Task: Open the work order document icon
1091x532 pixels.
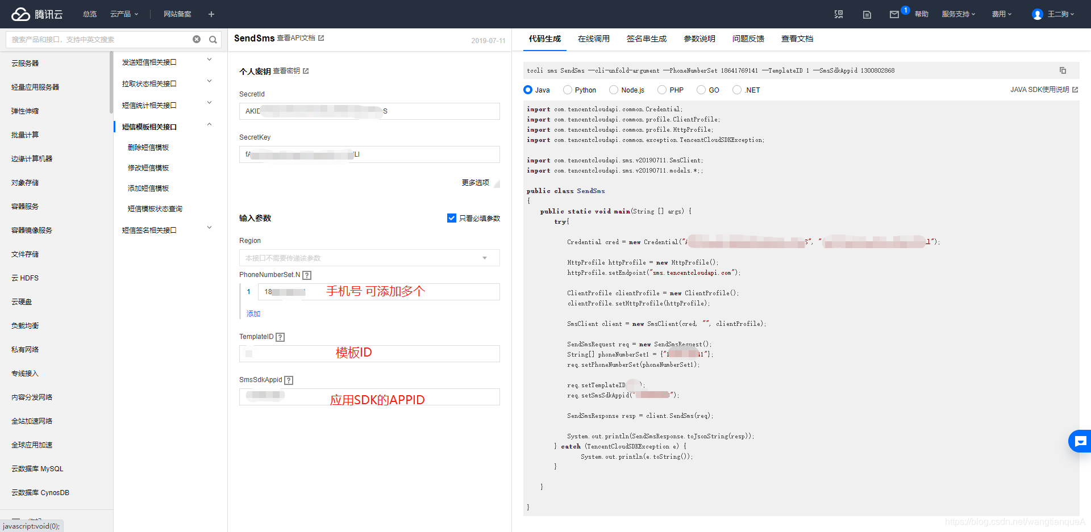Action: pos(867,15)
